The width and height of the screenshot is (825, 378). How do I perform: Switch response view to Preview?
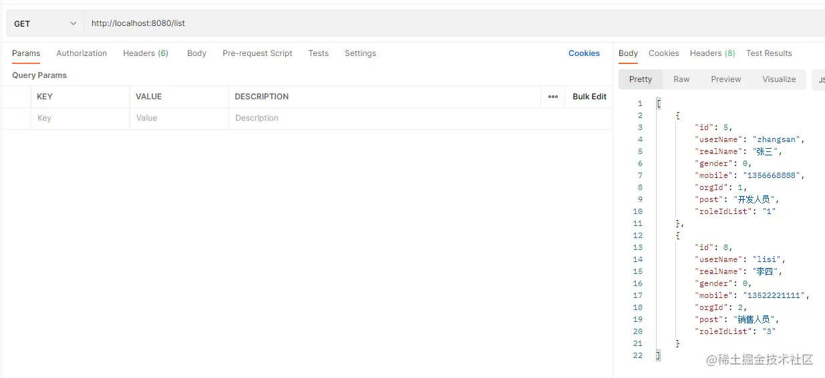point(725,79)
